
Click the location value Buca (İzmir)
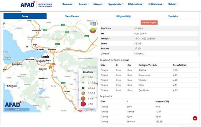(x=140, y=34)
